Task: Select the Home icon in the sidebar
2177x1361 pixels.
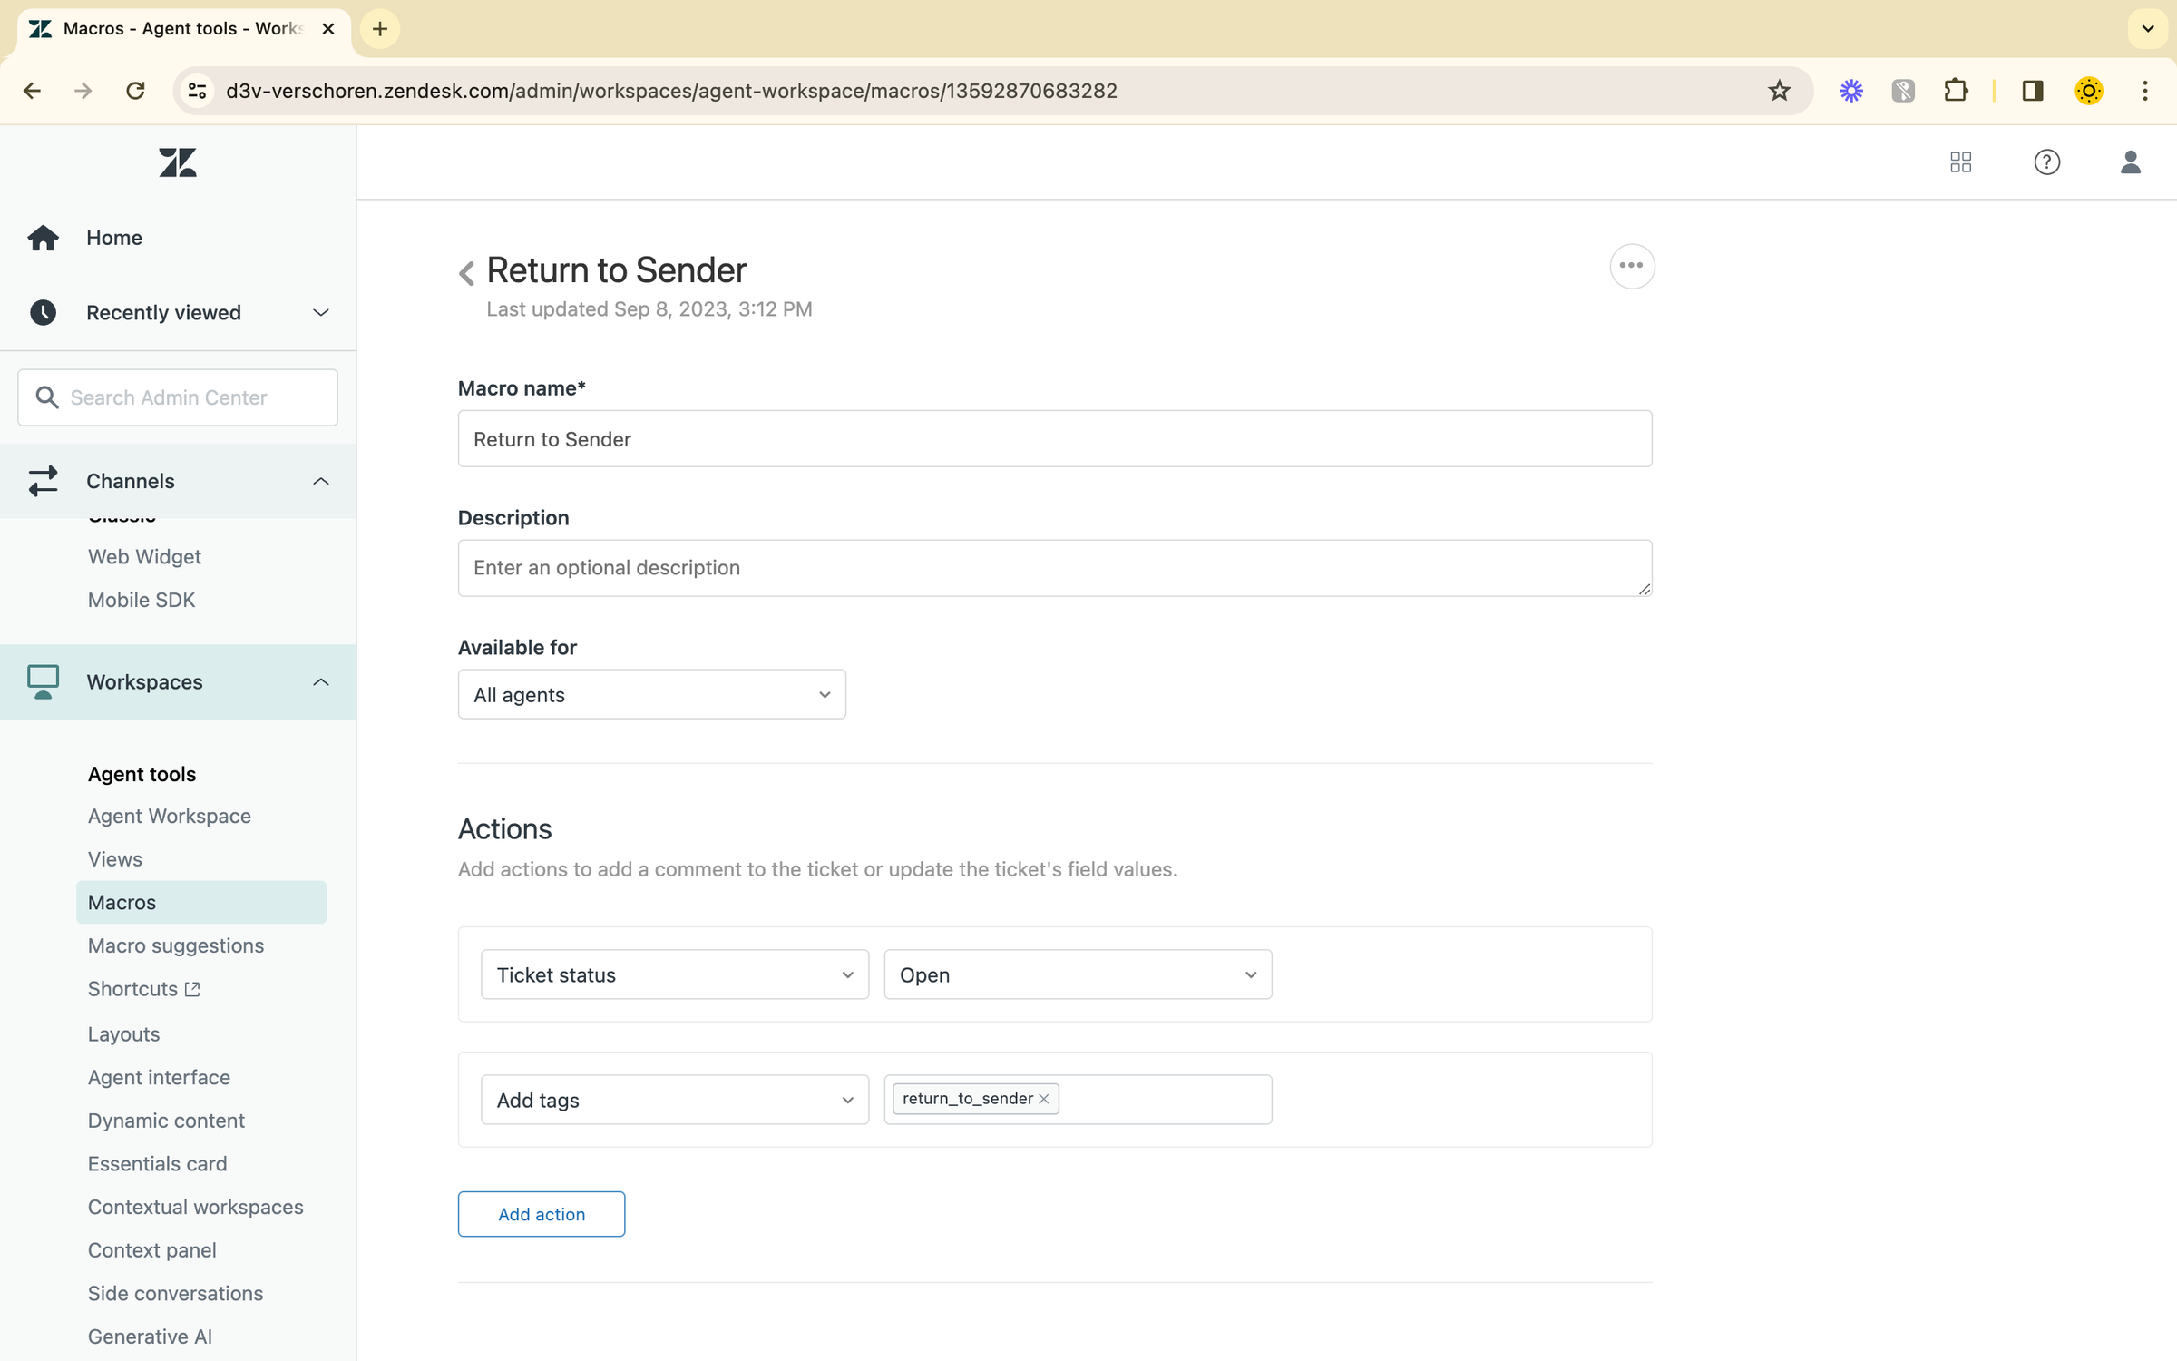Action: pos(43,237)
